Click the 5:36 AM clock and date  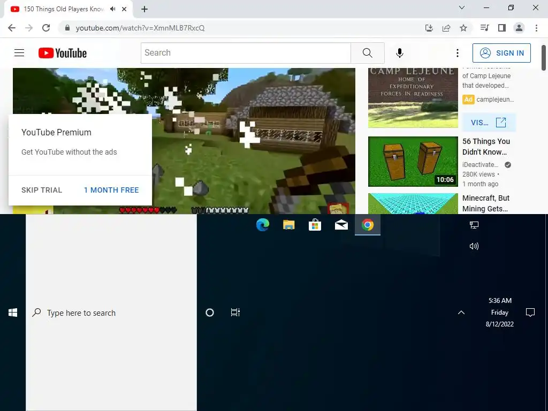[500, 312]
